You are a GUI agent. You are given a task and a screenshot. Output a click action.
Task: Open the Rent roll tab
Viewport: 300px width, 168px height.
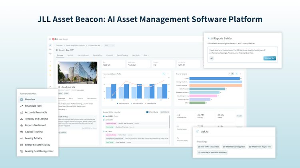coord(70,55)
